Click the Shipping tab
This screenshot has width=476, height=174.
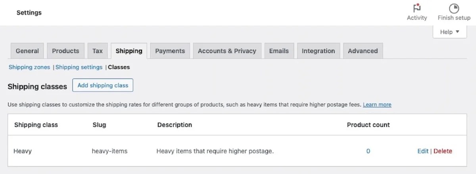[x=129, y=51]
